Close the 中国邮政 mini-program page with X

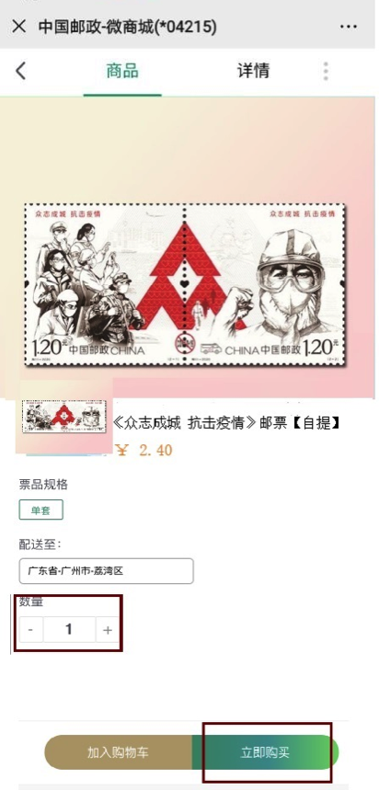click(x=18, y=26)
